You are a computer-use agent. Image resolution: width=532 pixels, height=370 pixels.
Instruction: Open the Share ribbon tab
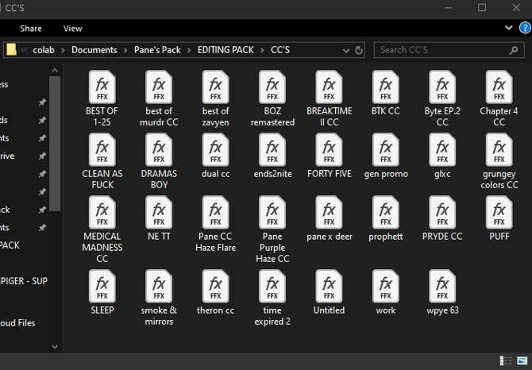click(x=30, y=29)
